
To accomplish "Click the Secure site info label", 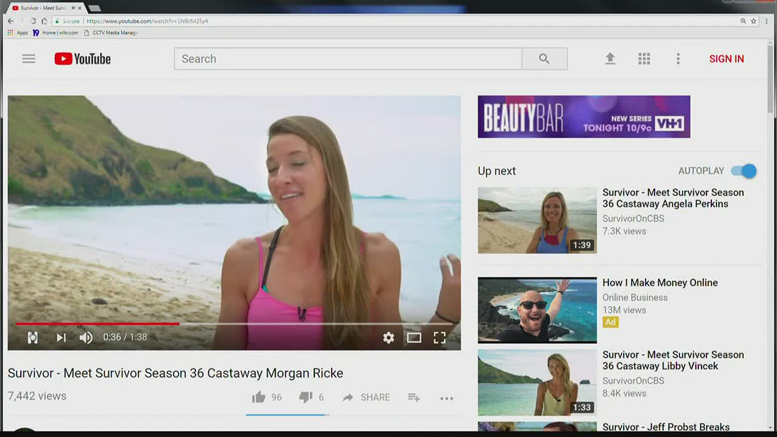I will (68, 21).
